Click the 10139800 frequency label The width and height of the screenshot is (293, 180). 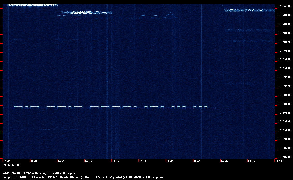(284, 139)
